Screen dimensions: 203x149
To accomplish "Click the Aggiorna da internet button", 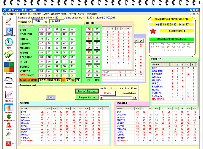I will point(87,91).
